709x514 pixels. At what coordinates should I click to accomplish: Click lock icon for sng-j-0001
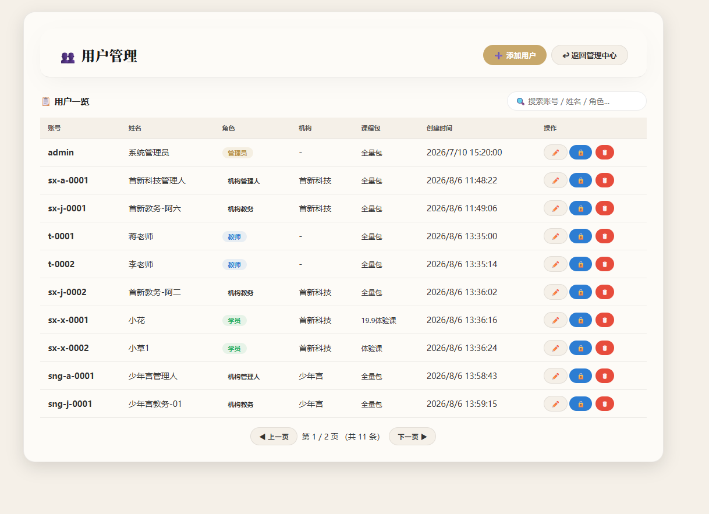pyautogui.click(x=580, y=404)
